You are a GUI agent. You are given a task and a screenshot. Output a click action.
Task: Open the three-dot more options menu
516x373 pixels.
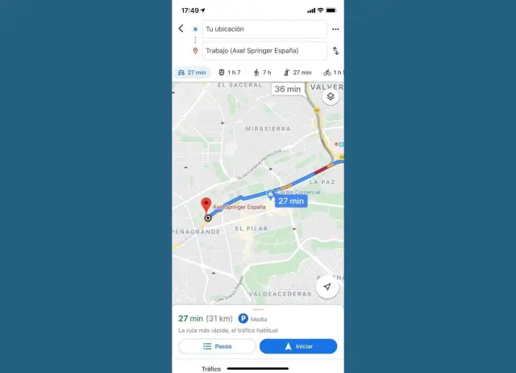(335, 29)
